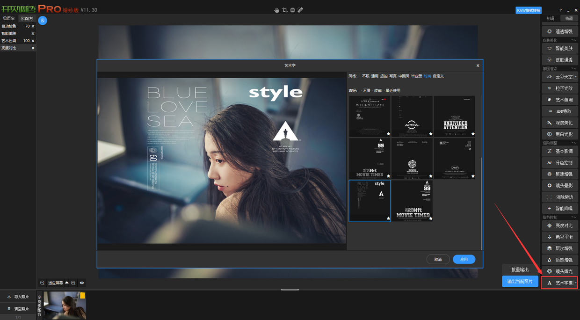Click the zoom out magnifier icon
Screen dimensions: 580x320
point(42,283)
